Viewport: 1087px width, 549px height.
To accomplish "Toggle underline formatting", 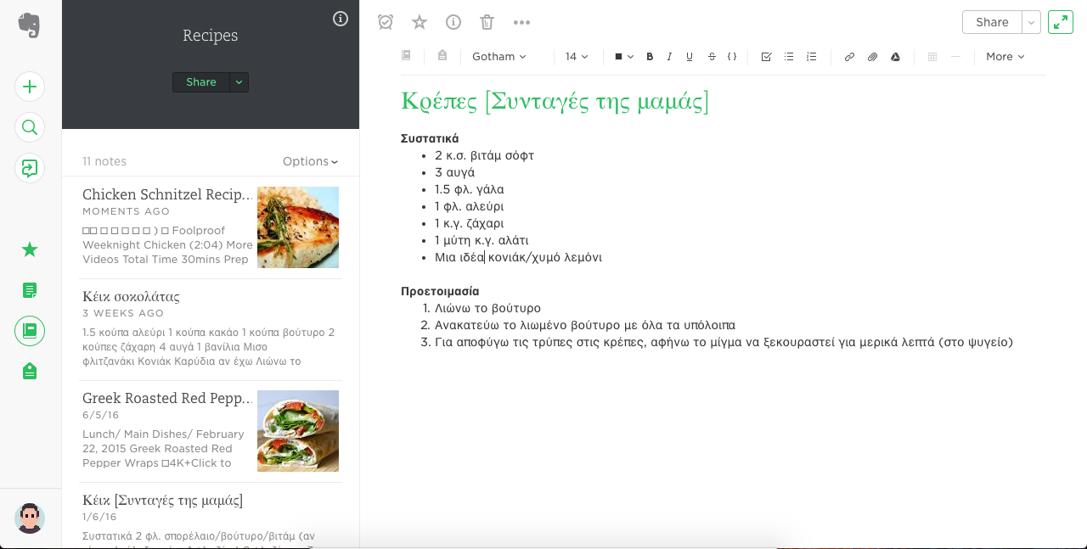I will (x=690, y=57).
